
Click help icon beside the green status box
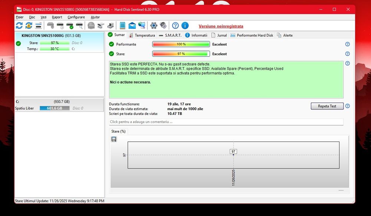347,63
